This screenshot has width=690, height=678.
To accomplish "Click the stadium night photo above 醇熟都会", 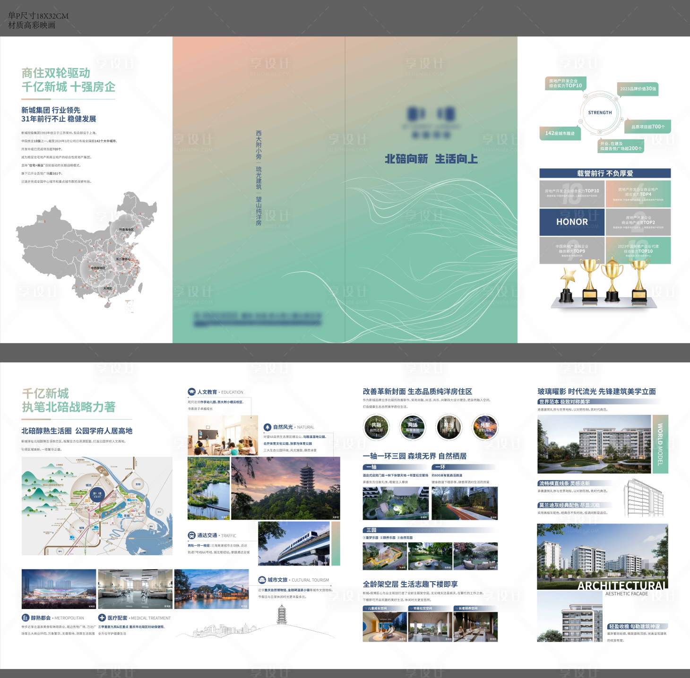I will click(x=59, y=589).
